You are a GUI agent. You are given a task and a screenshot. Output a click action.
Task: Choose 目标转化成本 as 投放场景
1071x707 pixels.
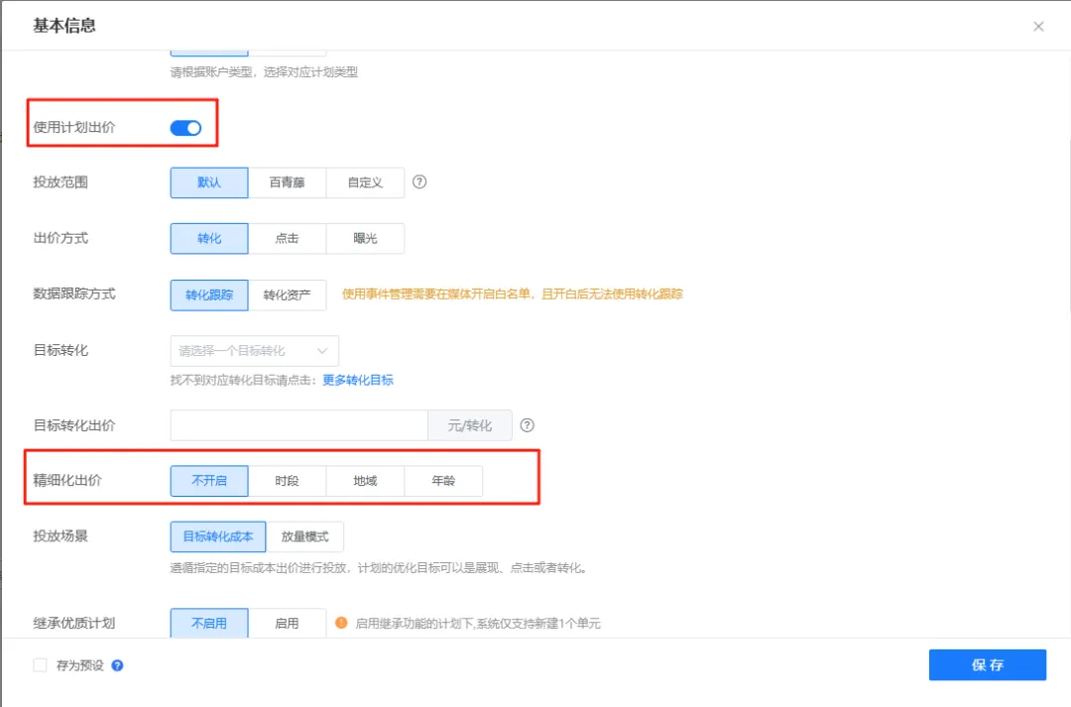(218, 536)
